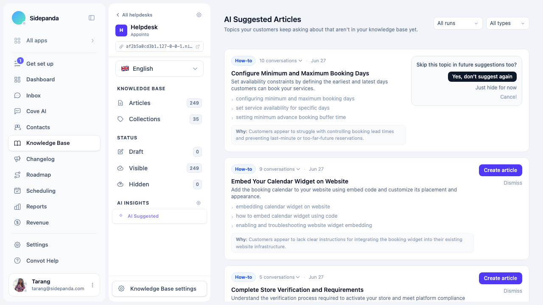Click title Embed Your Calendar Widget on Website

pos(290,181)
